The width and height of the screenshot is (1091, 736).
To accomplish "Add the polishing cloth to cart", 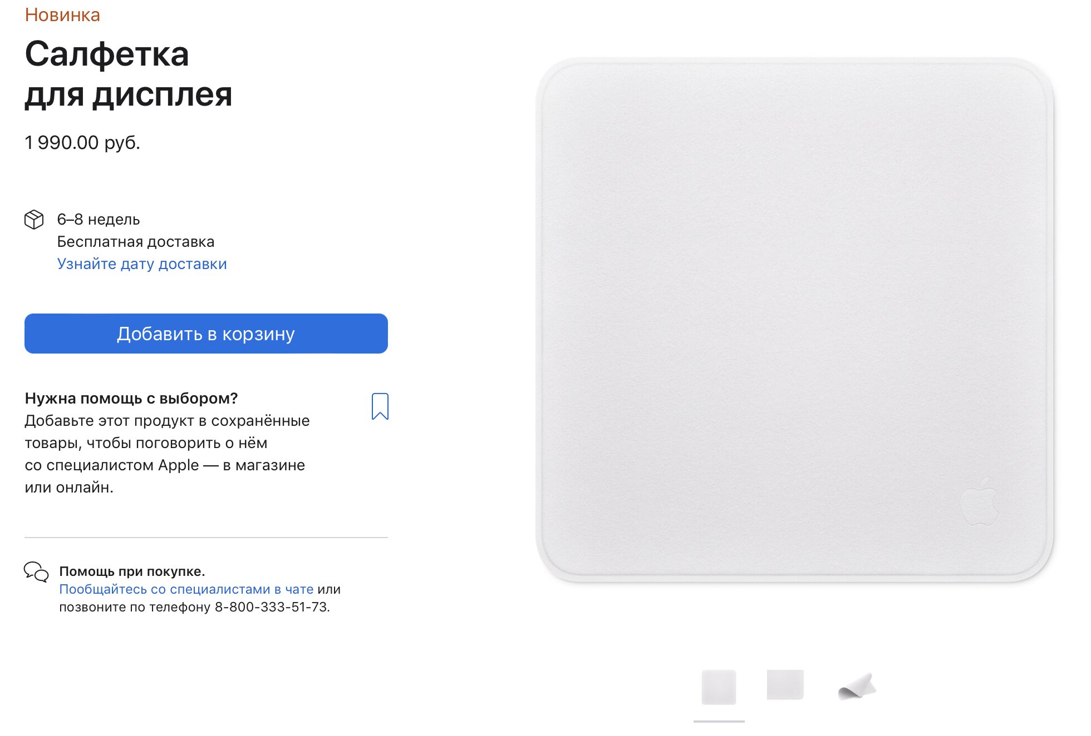I will click(206, 334).
